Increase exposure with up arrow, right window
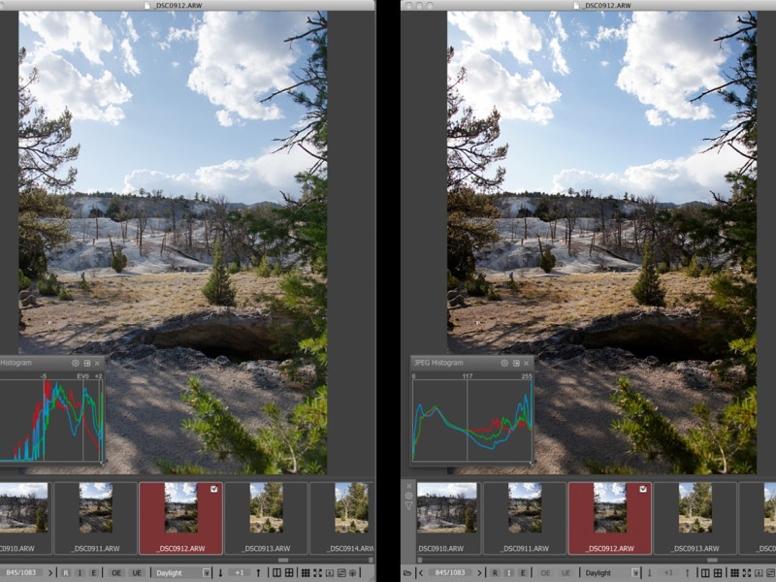This screenshot has width=776, height=582. click(688, 572)
